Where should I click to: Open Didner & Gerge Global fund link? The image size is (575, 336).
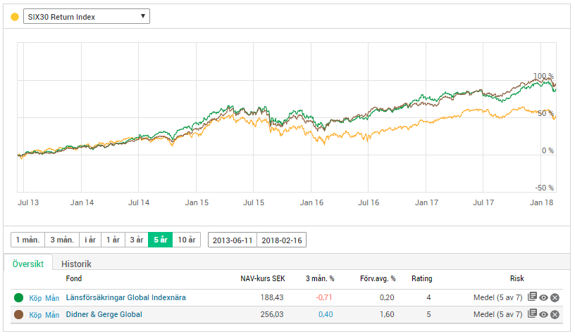coord(104,314)
